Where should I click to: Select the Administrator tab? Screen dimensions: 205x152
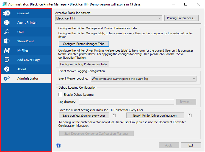[26, 78]
